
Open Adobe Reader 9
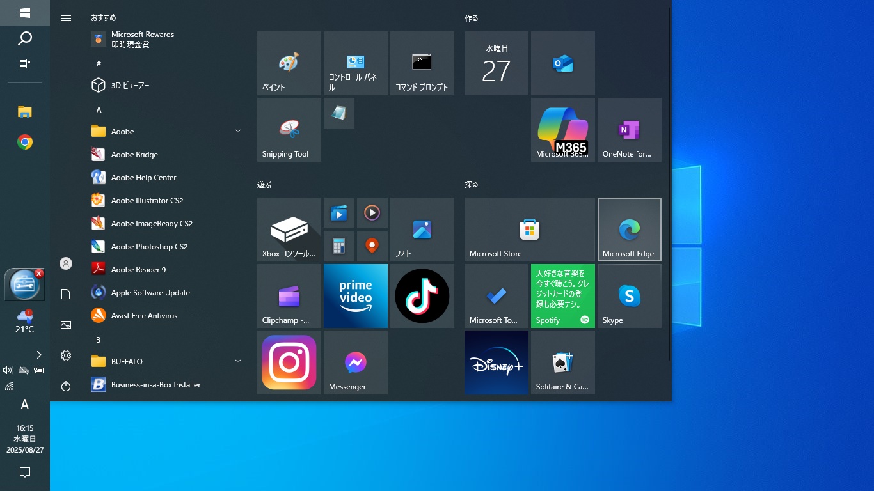click(166, 269)
